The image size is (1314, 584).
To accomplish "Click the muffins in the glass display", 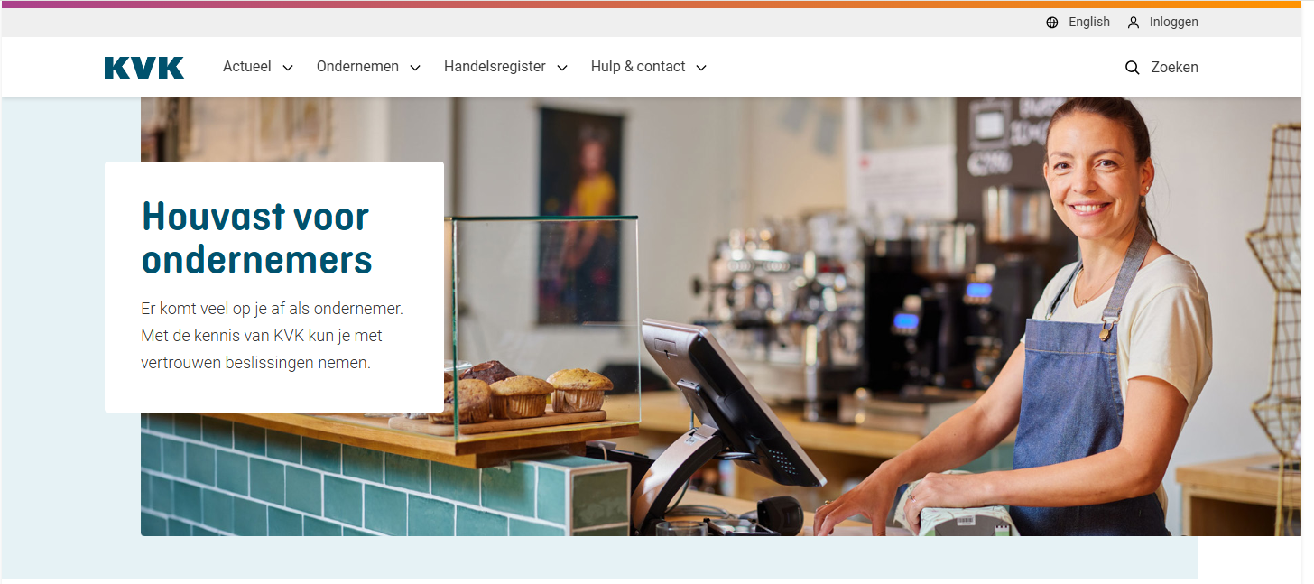I will 521,394.
